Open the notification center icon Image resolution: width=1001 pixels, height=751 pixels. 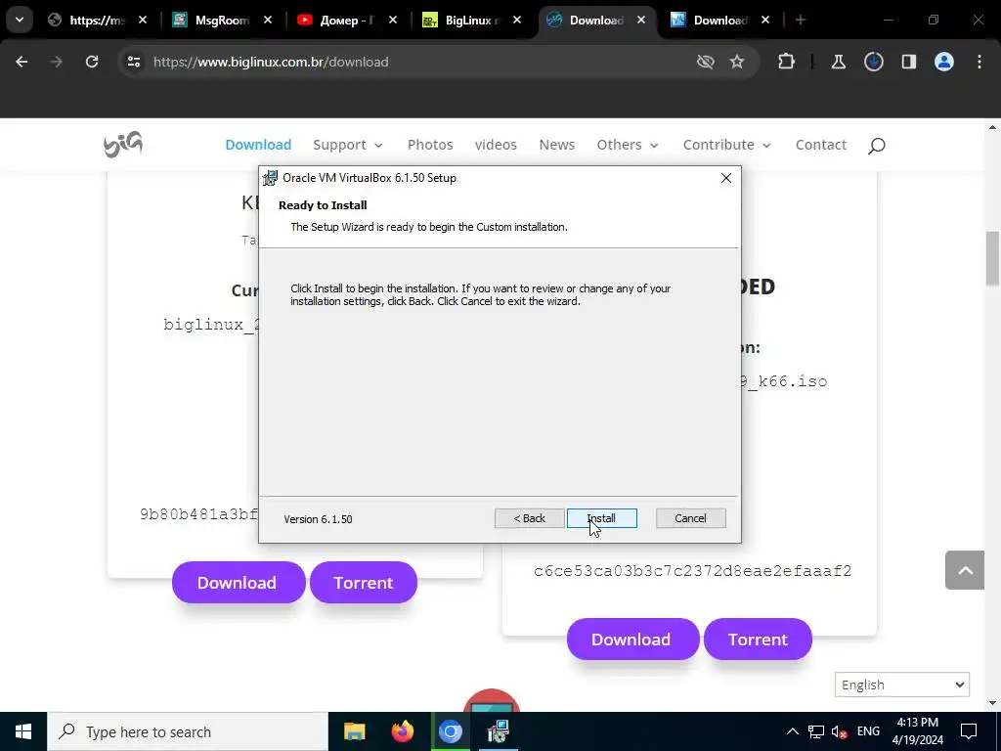969,731
